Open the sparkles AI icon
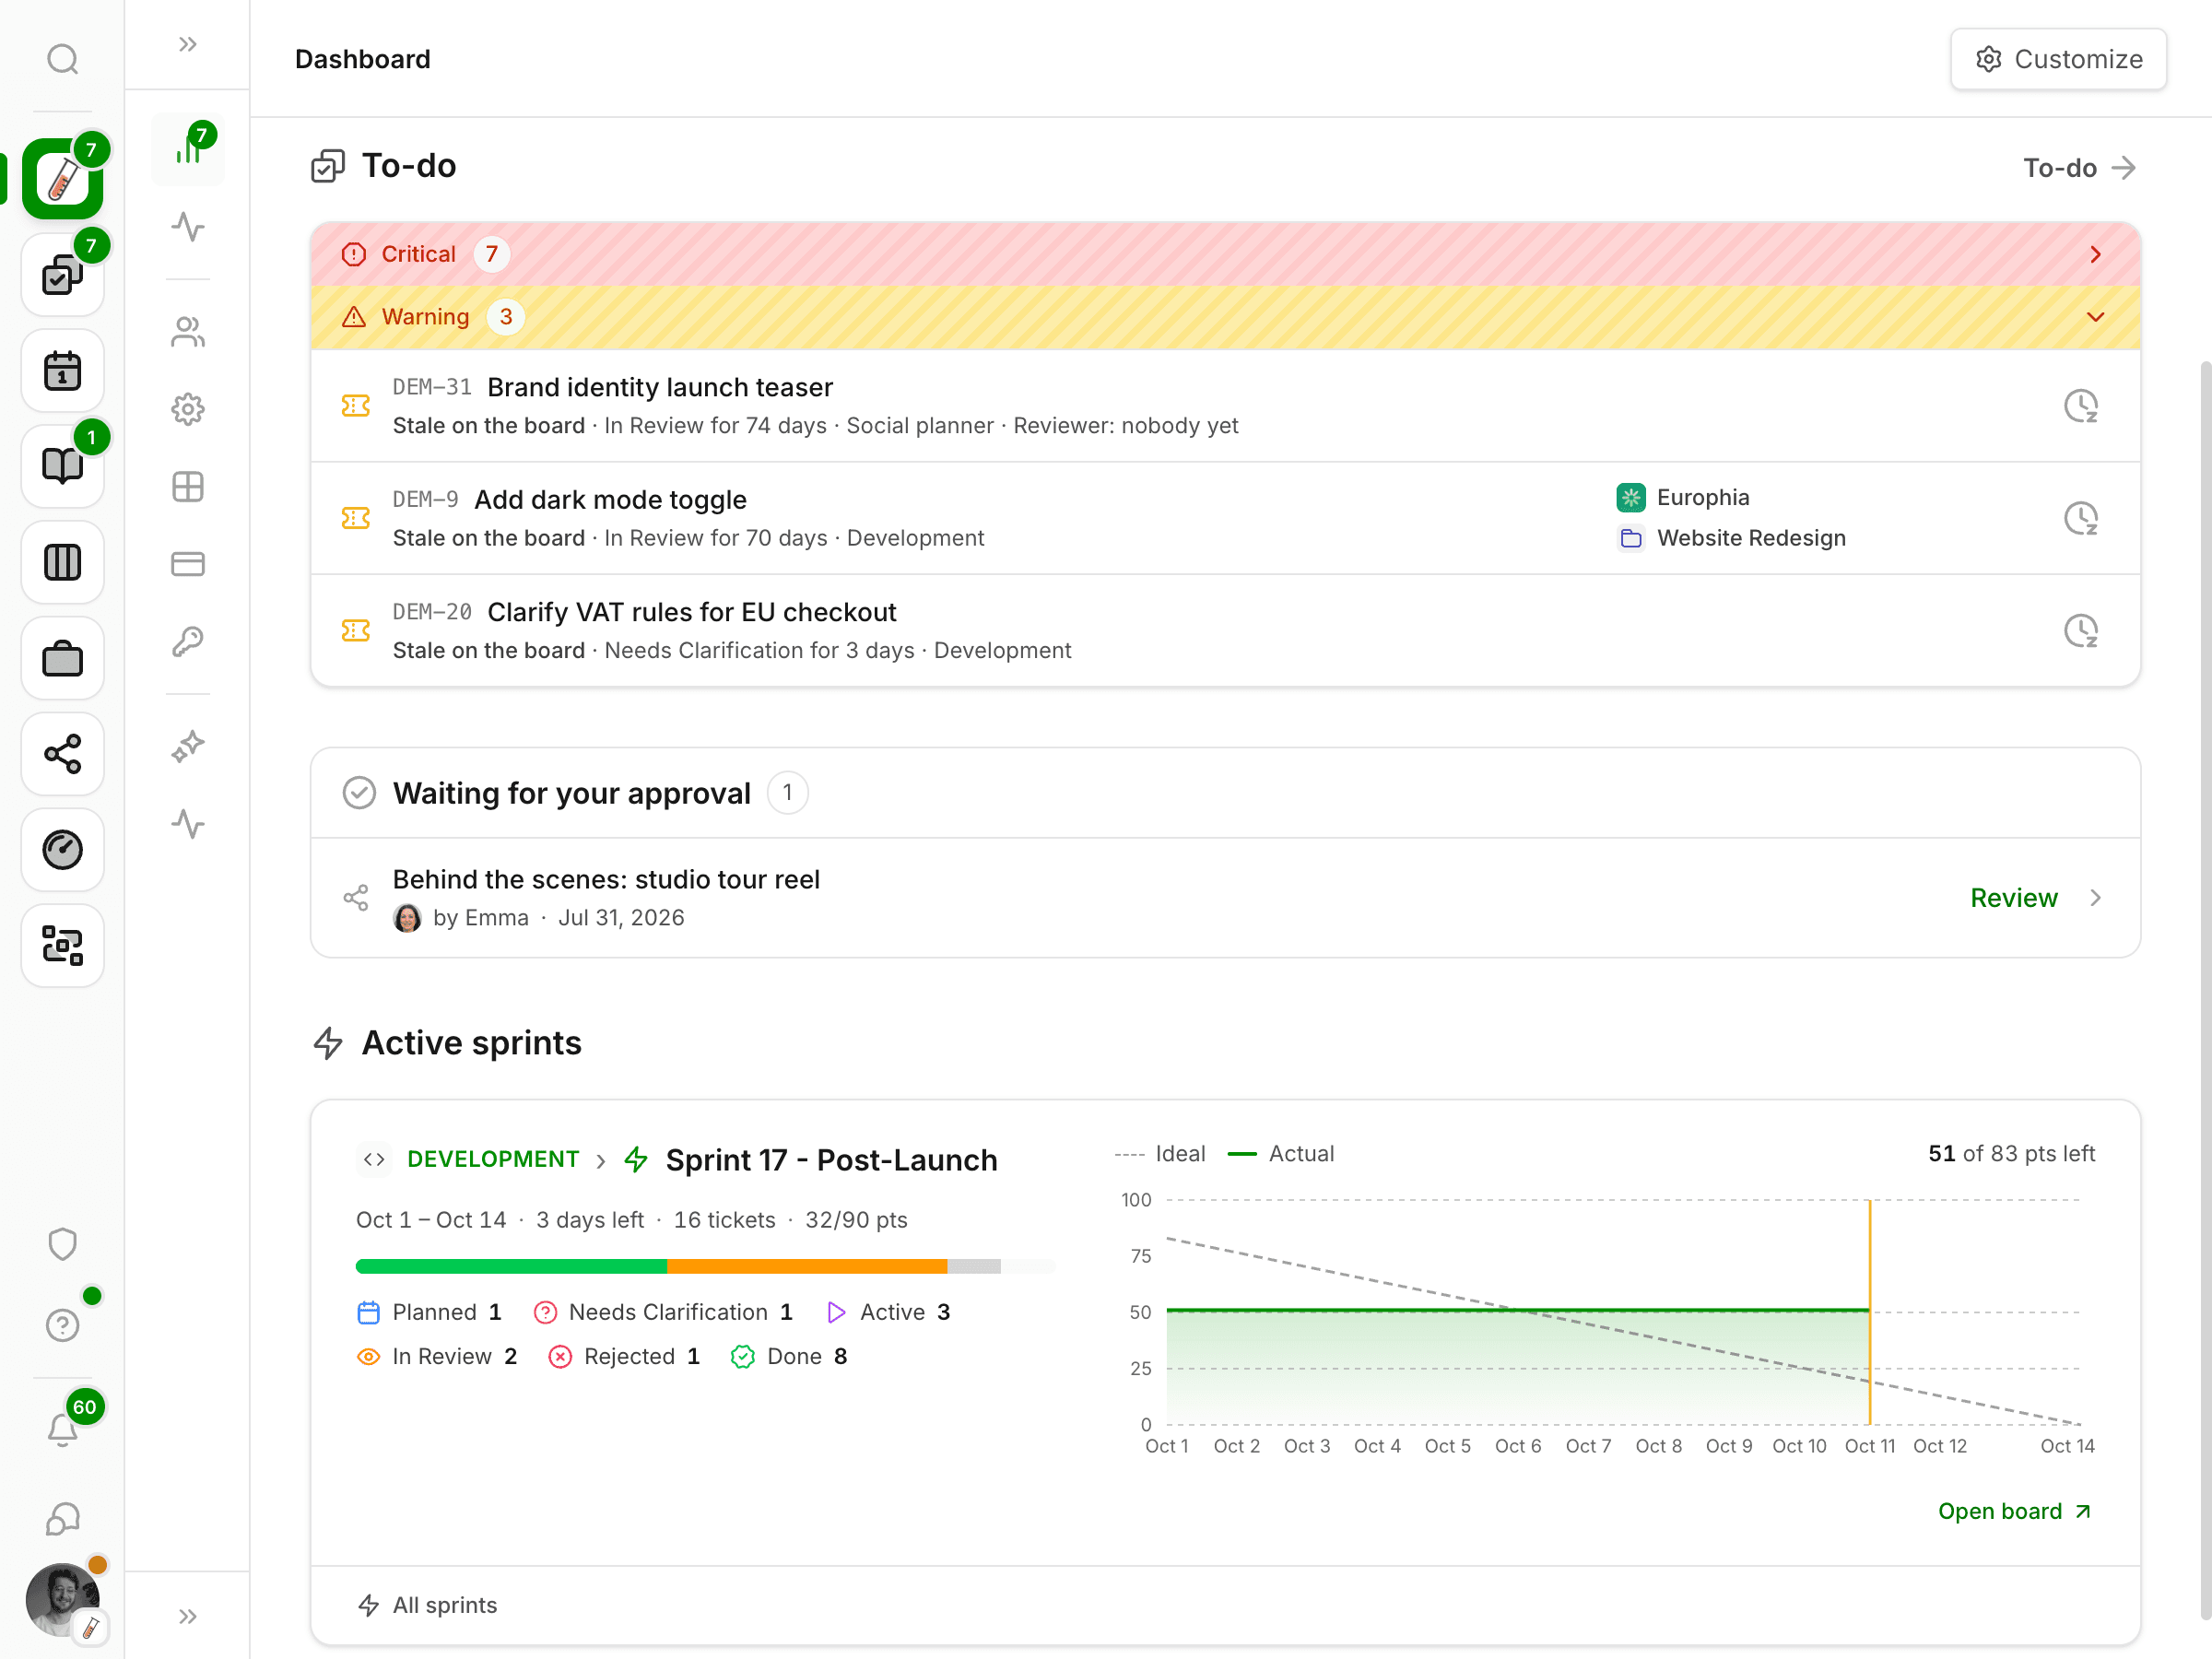 pyautogui.click(x=188, y=746)
